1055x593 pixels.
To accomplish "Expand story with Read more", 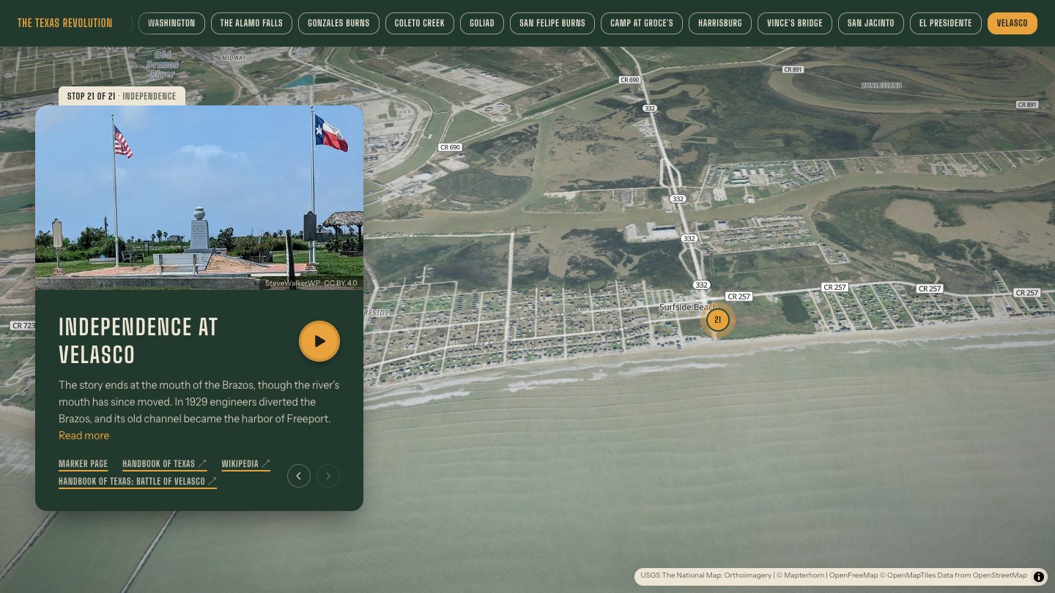I will coord(84,436).
